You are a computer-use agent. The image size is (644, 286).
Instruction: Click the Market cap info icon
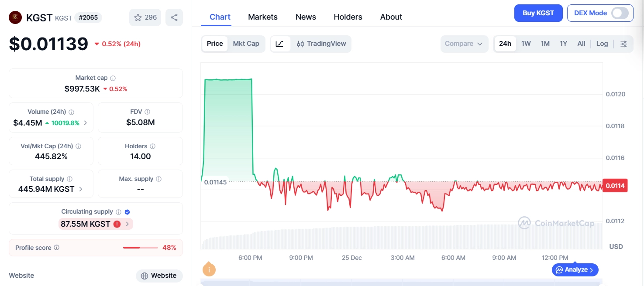113,78
